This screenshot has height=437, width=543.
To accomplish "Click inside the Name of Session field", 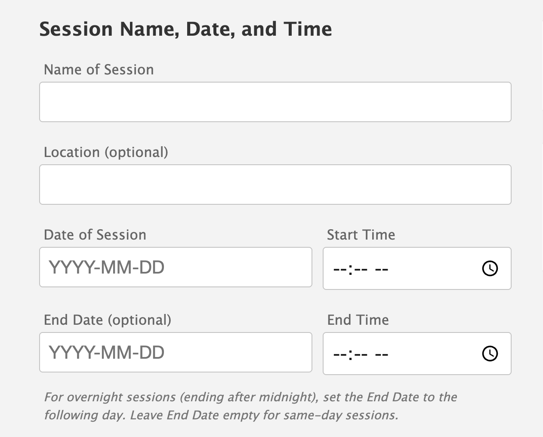I will pyautogui.click(x=275, y=102).
